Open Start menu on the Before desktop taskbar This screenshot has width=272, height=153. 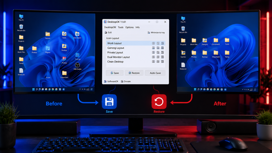coord(33,89)
